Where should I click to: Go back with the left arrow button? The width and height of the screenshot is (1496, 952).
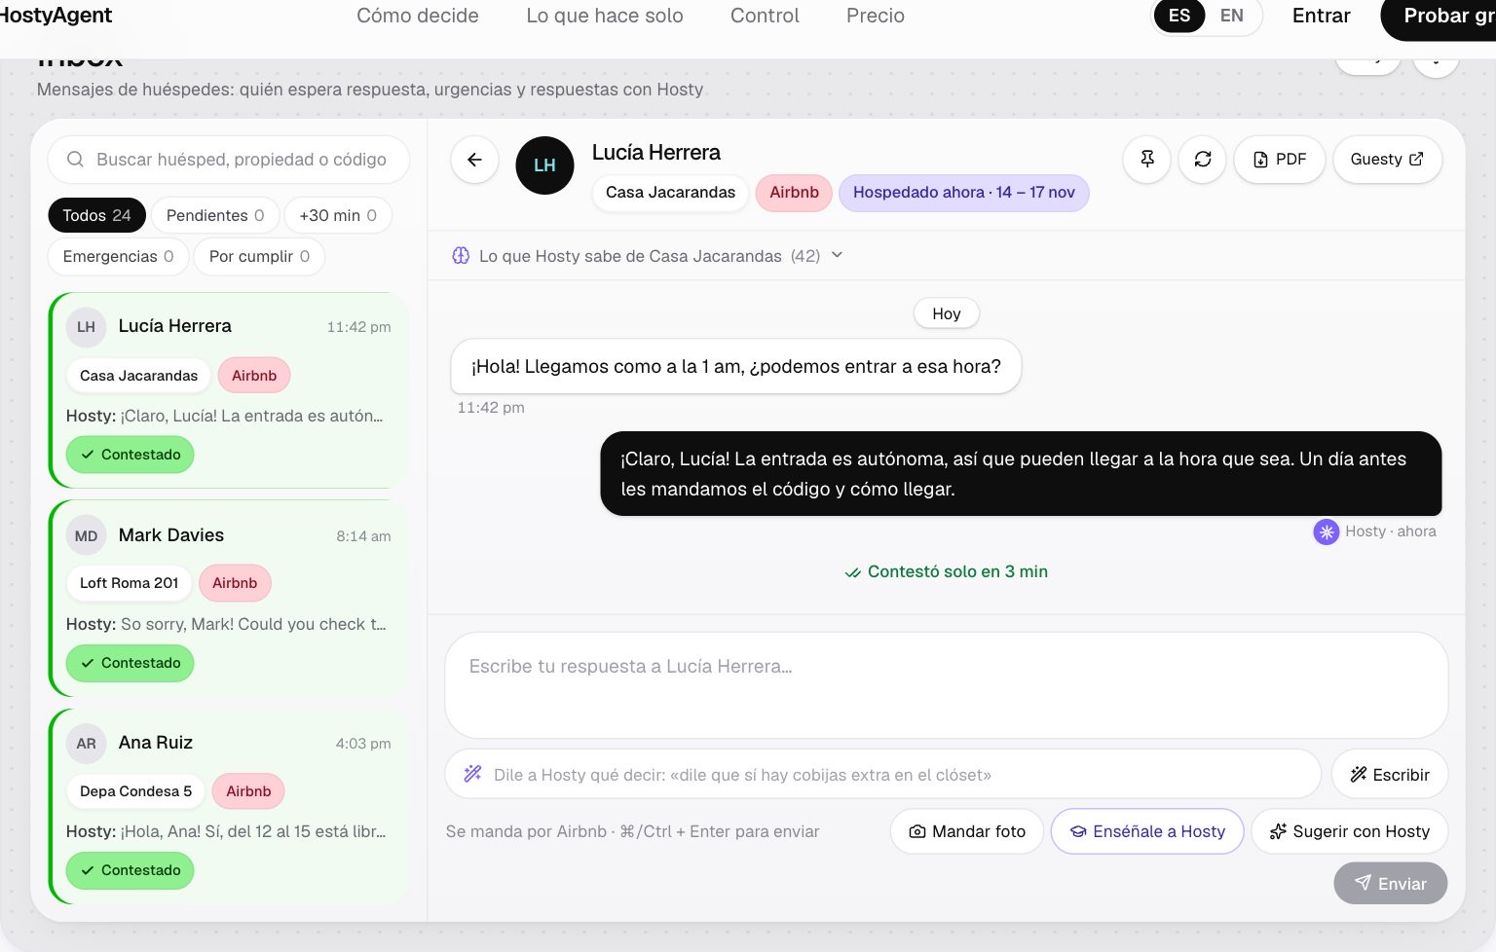(x=474, y=160)
